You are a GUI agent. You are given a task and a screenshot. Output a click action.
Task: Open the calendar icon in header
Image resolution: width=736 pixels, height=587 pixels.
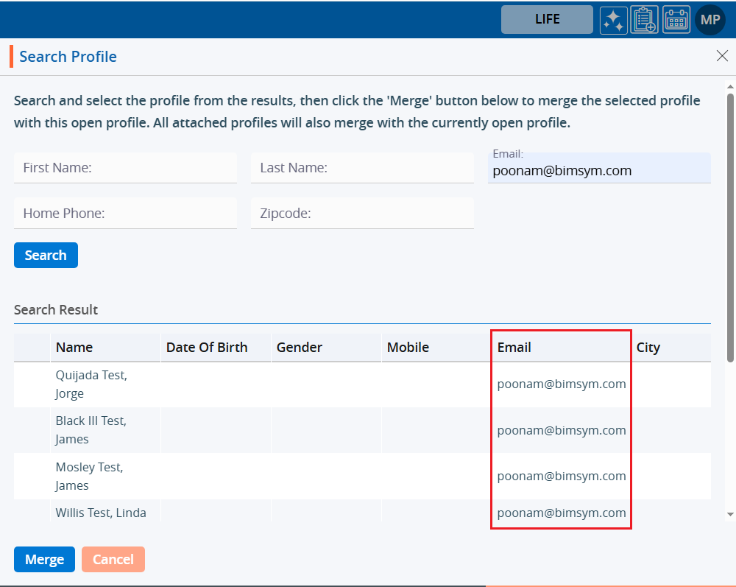pyautogui.click(x=676, y=20)
